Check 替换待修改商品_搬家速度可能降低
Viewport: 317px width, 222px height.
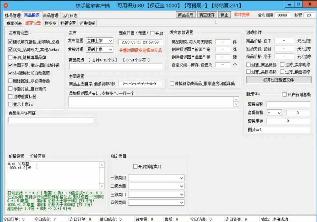click(172, 83)
